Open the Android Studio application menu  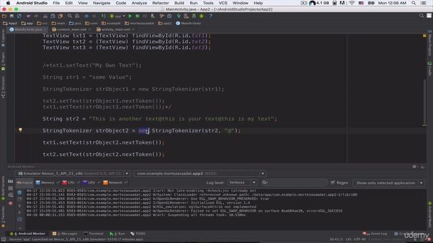[32, 3]
